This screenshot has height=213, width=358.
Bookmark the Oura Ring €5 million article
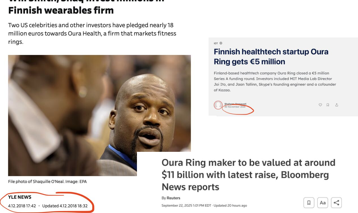point(328,105)
